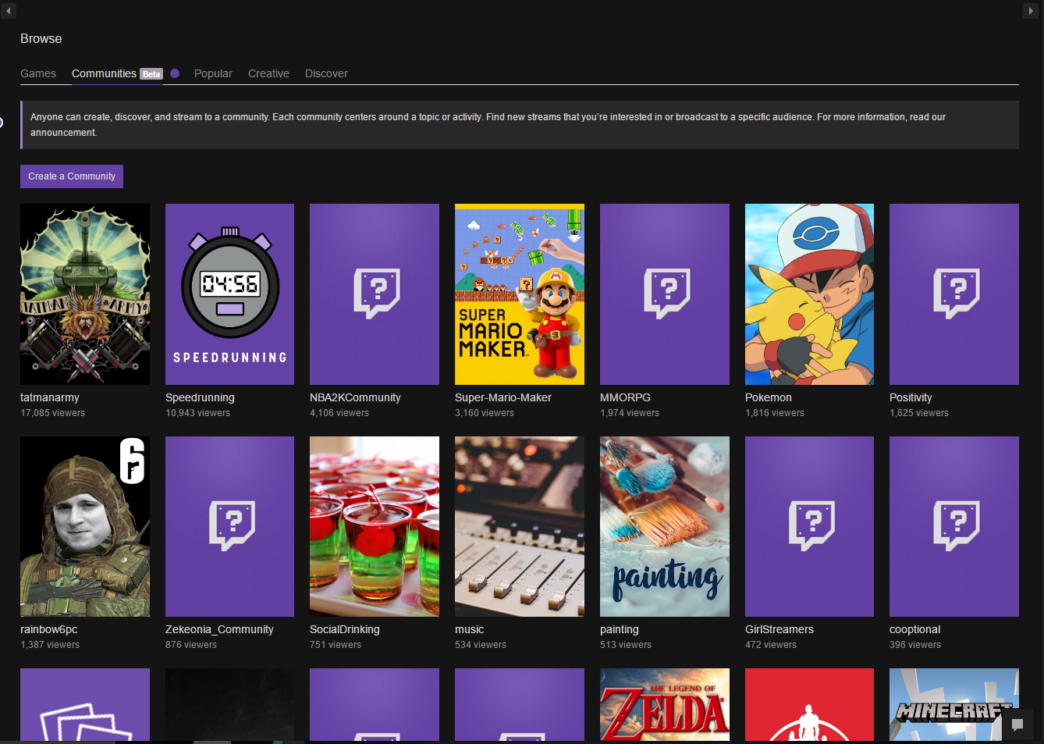Open the Super Mario Maker cover image
Viewport: 1044px width, 744px height.
[520, 294]
